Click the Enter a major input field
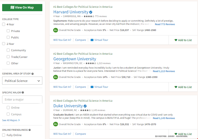198x139 pixels. (x=22, y=100)
